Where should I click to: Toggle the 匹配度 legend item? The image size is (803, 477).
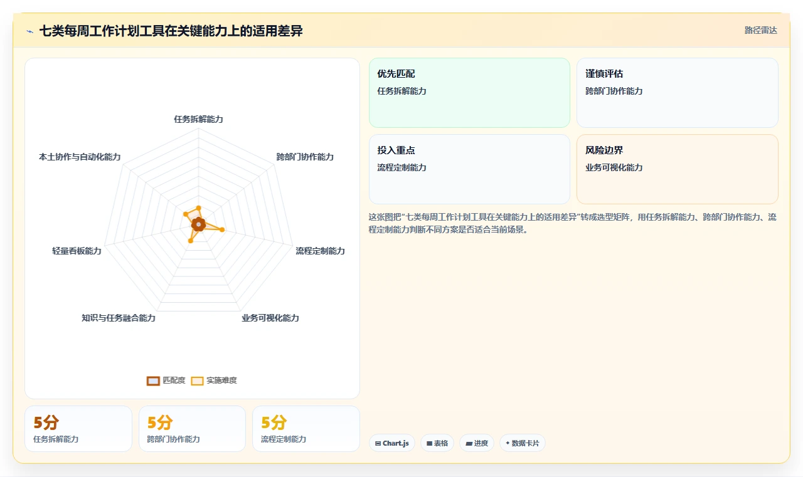(166, 380)
